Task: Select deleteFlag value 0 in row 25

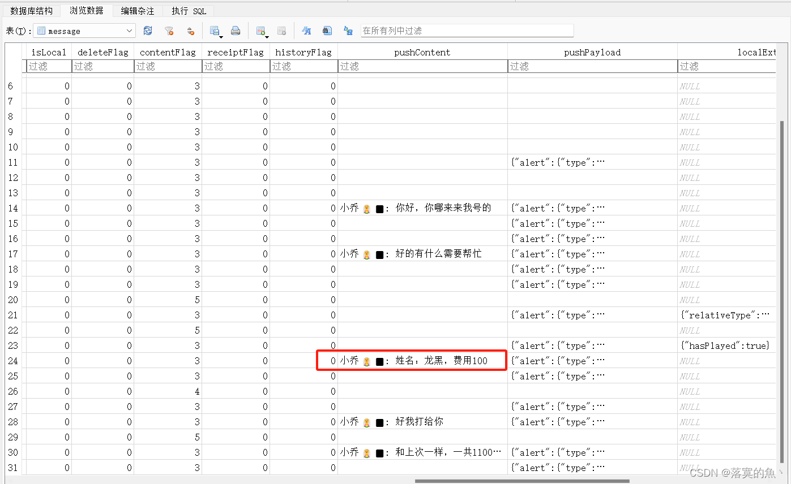Action: 103,376
